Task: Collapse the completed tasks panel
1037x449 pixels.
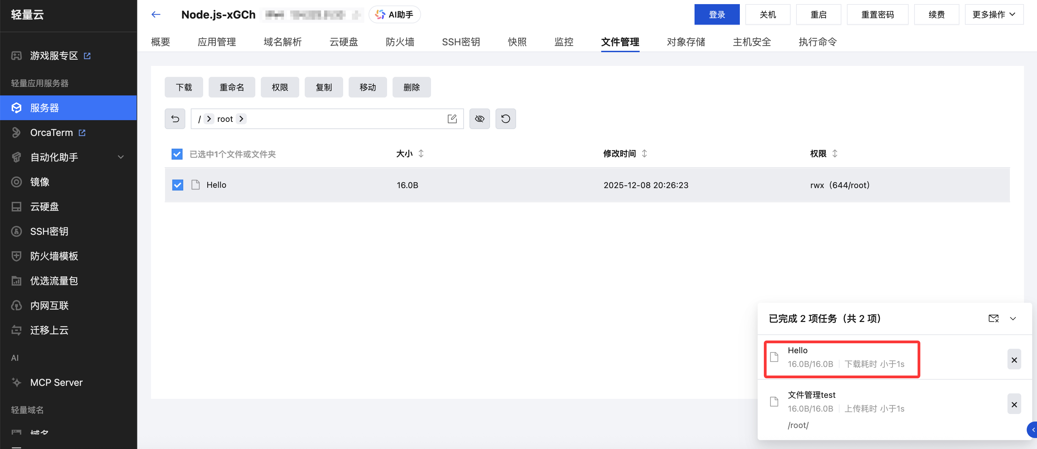Action: [x=1012, y=319]
